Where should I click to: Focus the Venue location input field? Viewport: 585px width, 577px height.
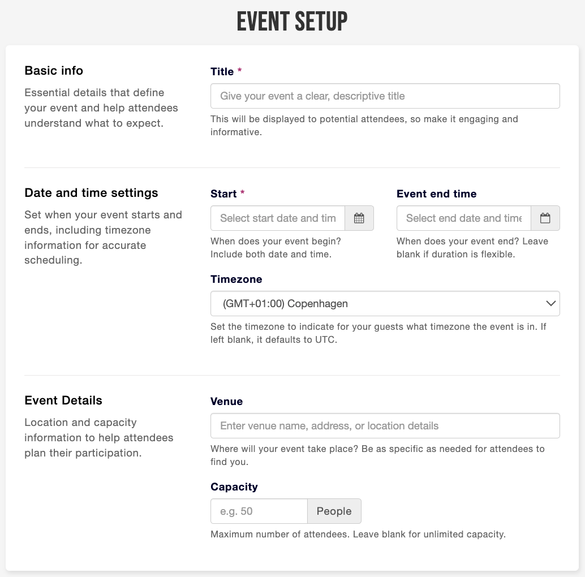click(x=385, y=425)
